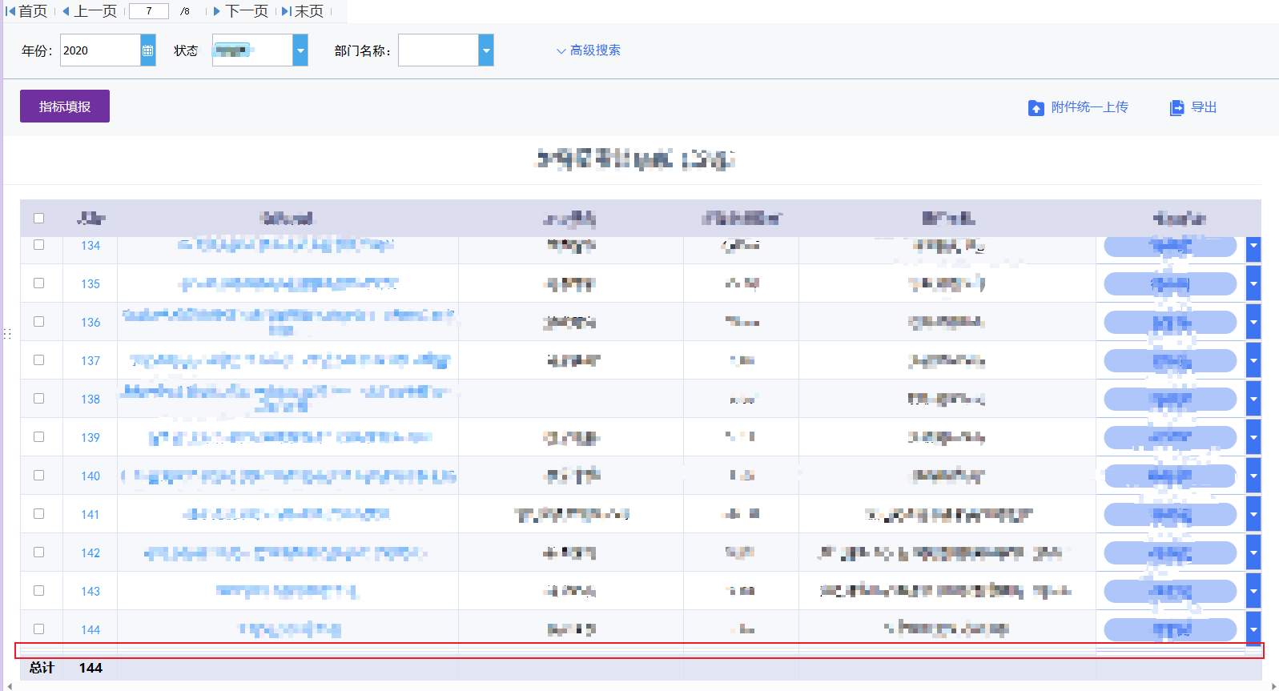
Task: Check the checkbox for row 135
Action: point(38,283)
